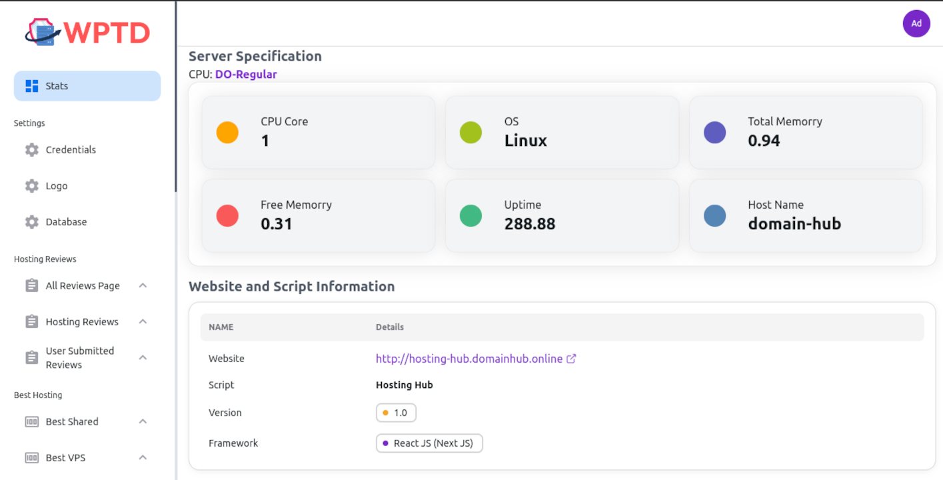Collapse the Best VPS chevron
This screenshot has height=480, width=943.
point(143,458)
